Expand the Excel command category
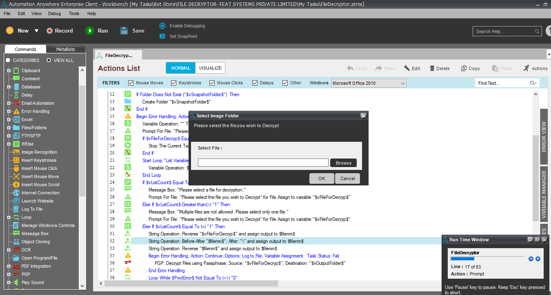This screenshot has height=295, width=551. point(9,119)
